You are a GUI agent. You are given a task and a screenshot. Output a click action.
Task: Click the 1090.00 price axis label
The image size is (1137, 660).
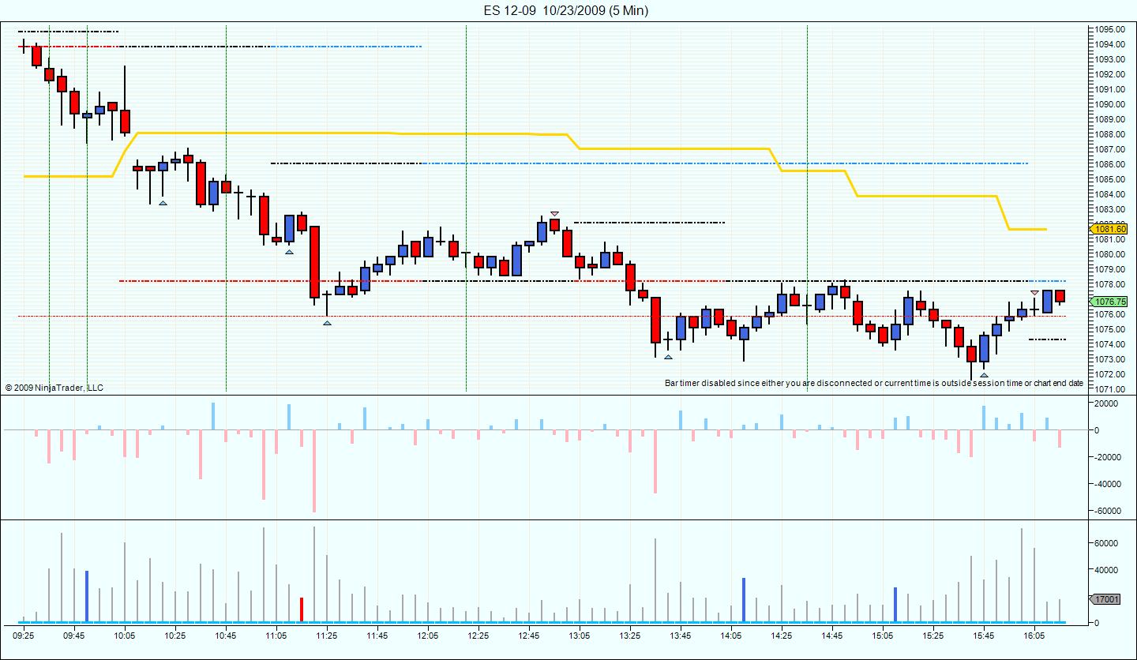pyautogui.click(x=1109, y=104)
